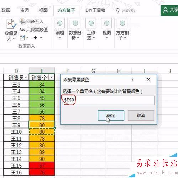Image resolution: width=178 pixels, height=178 pixels.
Task: Open the 销售个数 column filter dropdown
Action: [52, 77]
